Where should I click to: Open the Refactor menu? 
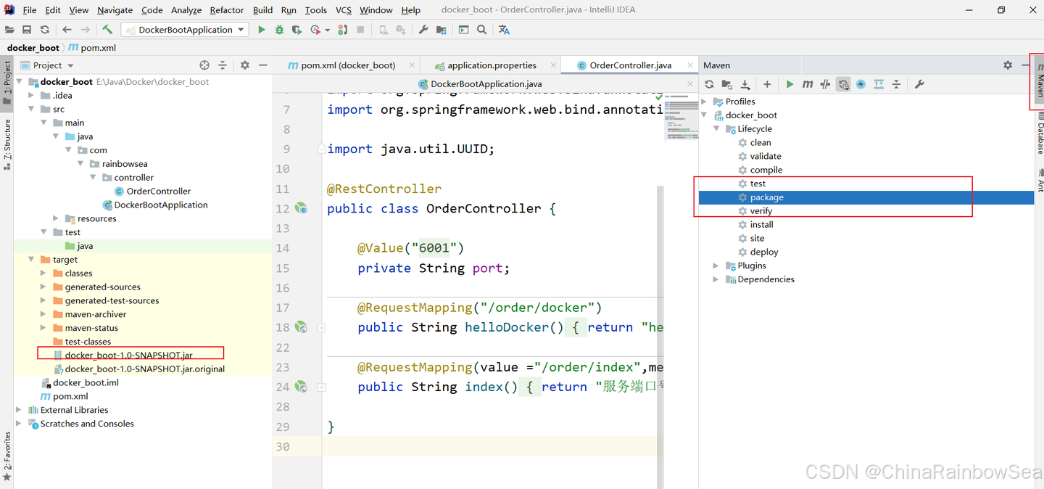coord(226,10)
